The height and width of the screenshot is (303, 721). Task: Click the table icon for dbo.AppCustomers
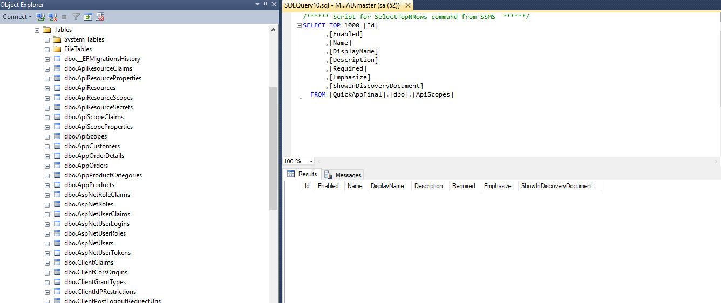[57, 146]
